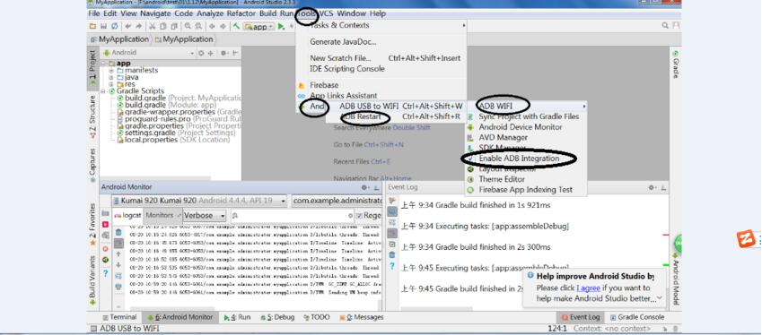Expand the java folder
The image size is (762, 335).
pyautogui.click(x=111, y=77)
